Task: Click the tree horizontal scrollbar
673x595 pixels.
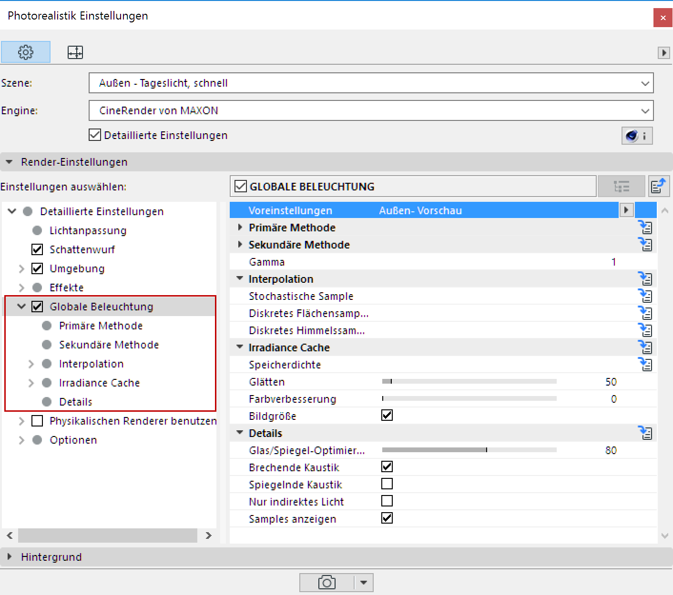Action: 108,535
